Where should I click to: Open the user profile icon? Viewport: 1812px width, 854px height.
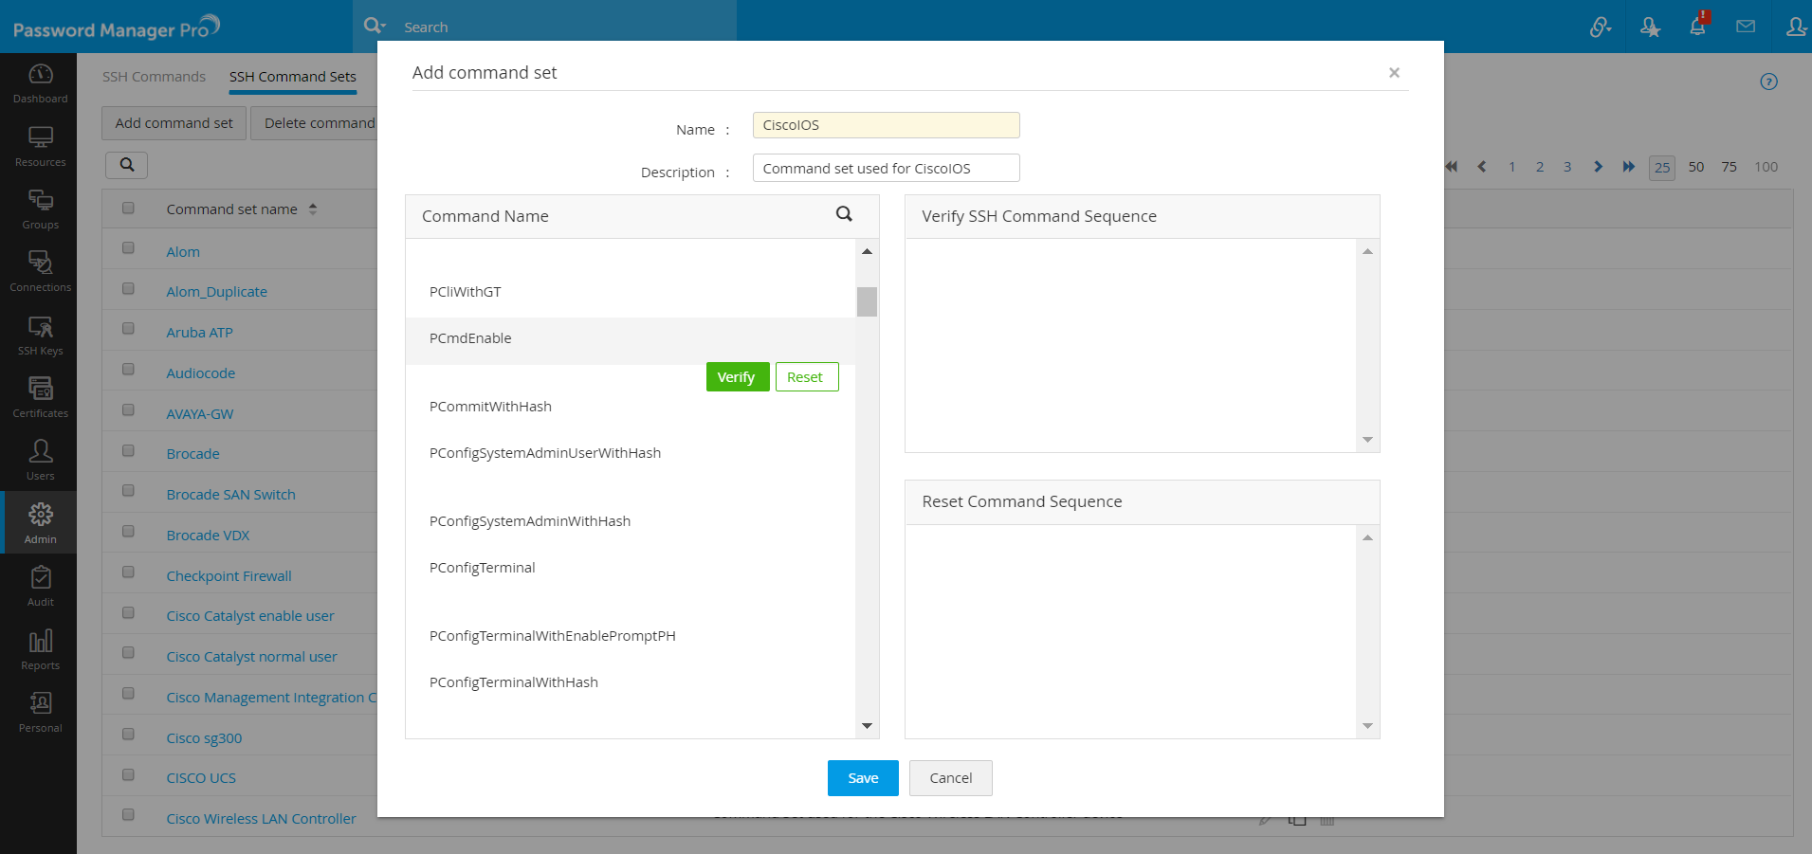point(1796,27)
